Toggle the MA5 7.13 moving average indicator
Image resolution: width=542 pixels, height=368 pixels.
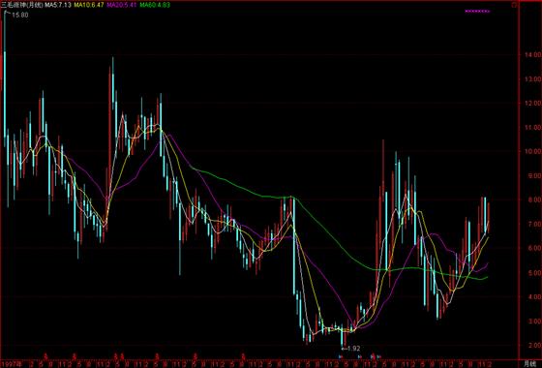coord(58,5)
